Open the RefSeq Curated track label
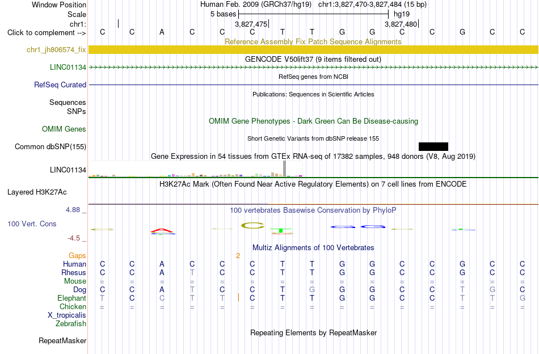Viewport: 539px width, 354px height. point(60,85)
